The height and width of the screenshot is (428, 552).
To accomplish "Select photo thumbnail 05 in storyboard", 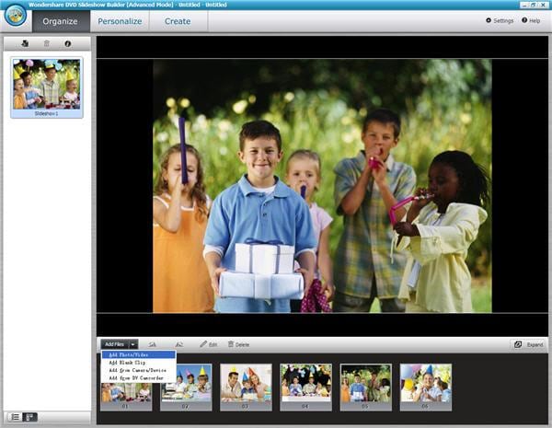I will pyautogui.click(x=366, y=388).
